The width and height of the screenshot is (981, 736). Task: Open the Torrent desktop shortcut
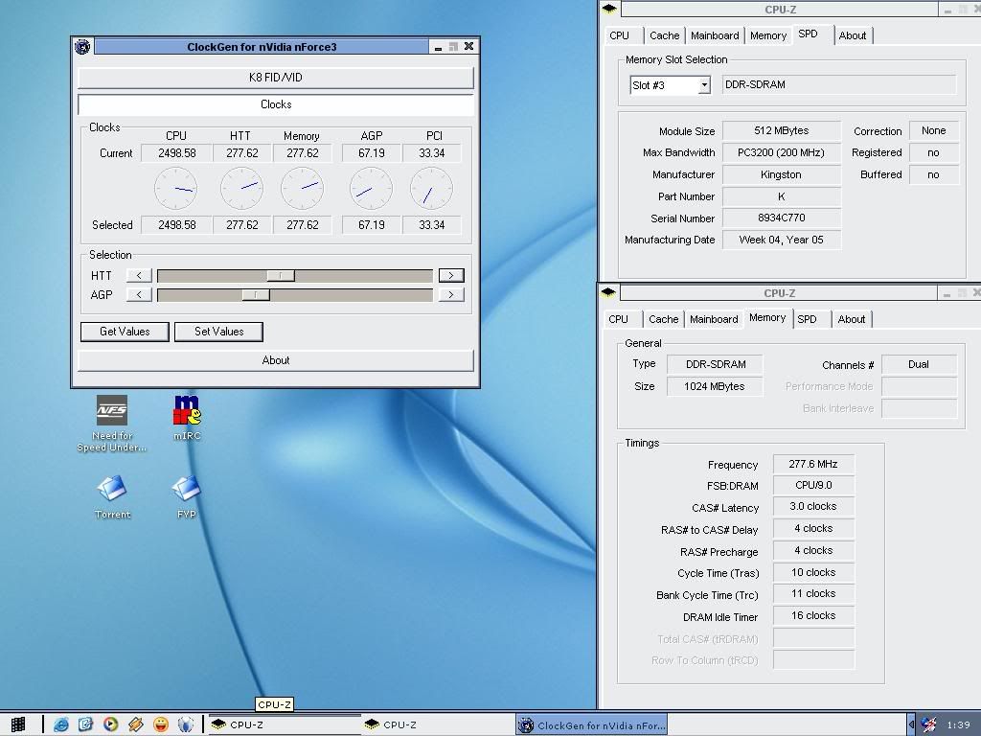(112, 490)
